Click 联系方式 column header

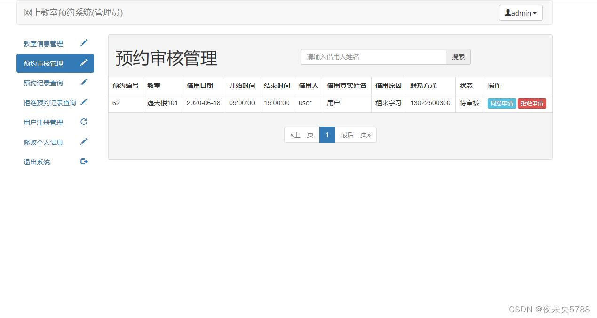[430, 85]
